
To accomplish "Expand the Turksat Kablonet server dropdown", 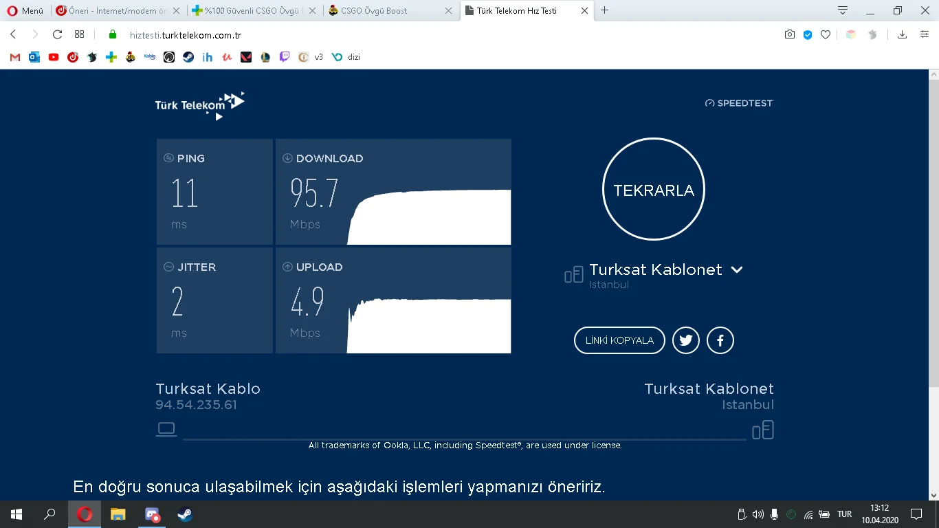I will tap(736, 269).
